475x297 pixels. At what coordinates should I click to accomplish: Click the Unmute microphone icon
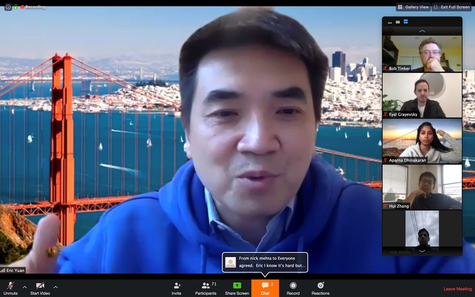tap(10, 285)
